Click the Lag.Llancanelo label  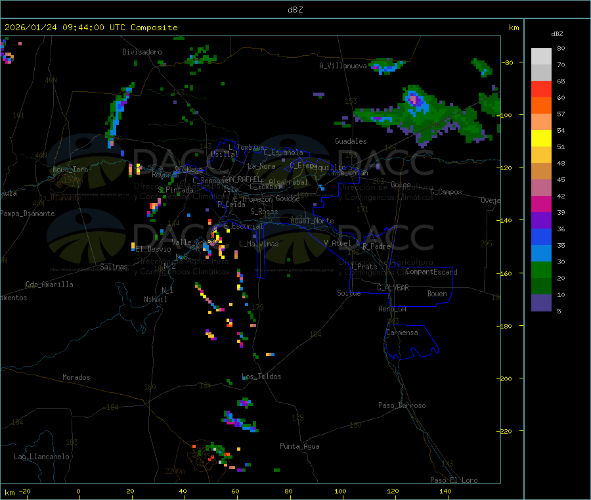click(41, 457)
